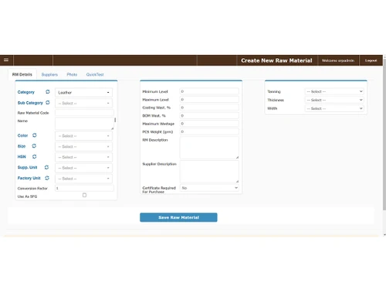
Task: Click the Welcome erpadmin label
Action: (338, 60)
